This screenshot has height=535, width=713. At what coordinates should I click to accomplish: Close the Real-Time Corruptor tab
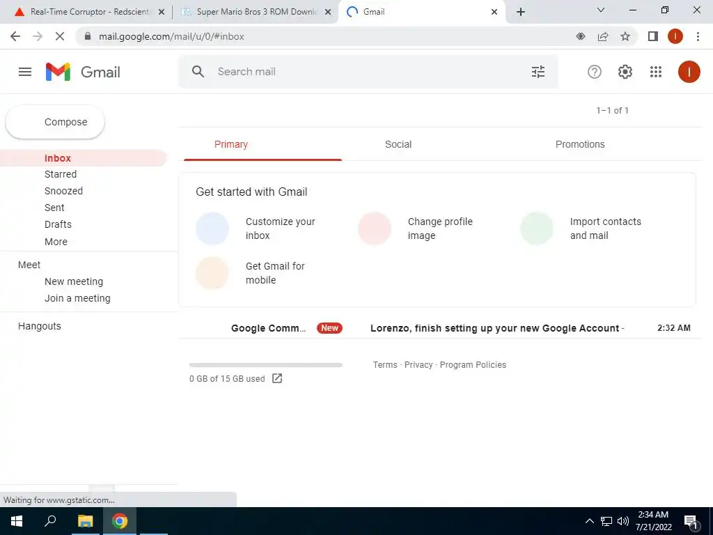pos(161,12)
